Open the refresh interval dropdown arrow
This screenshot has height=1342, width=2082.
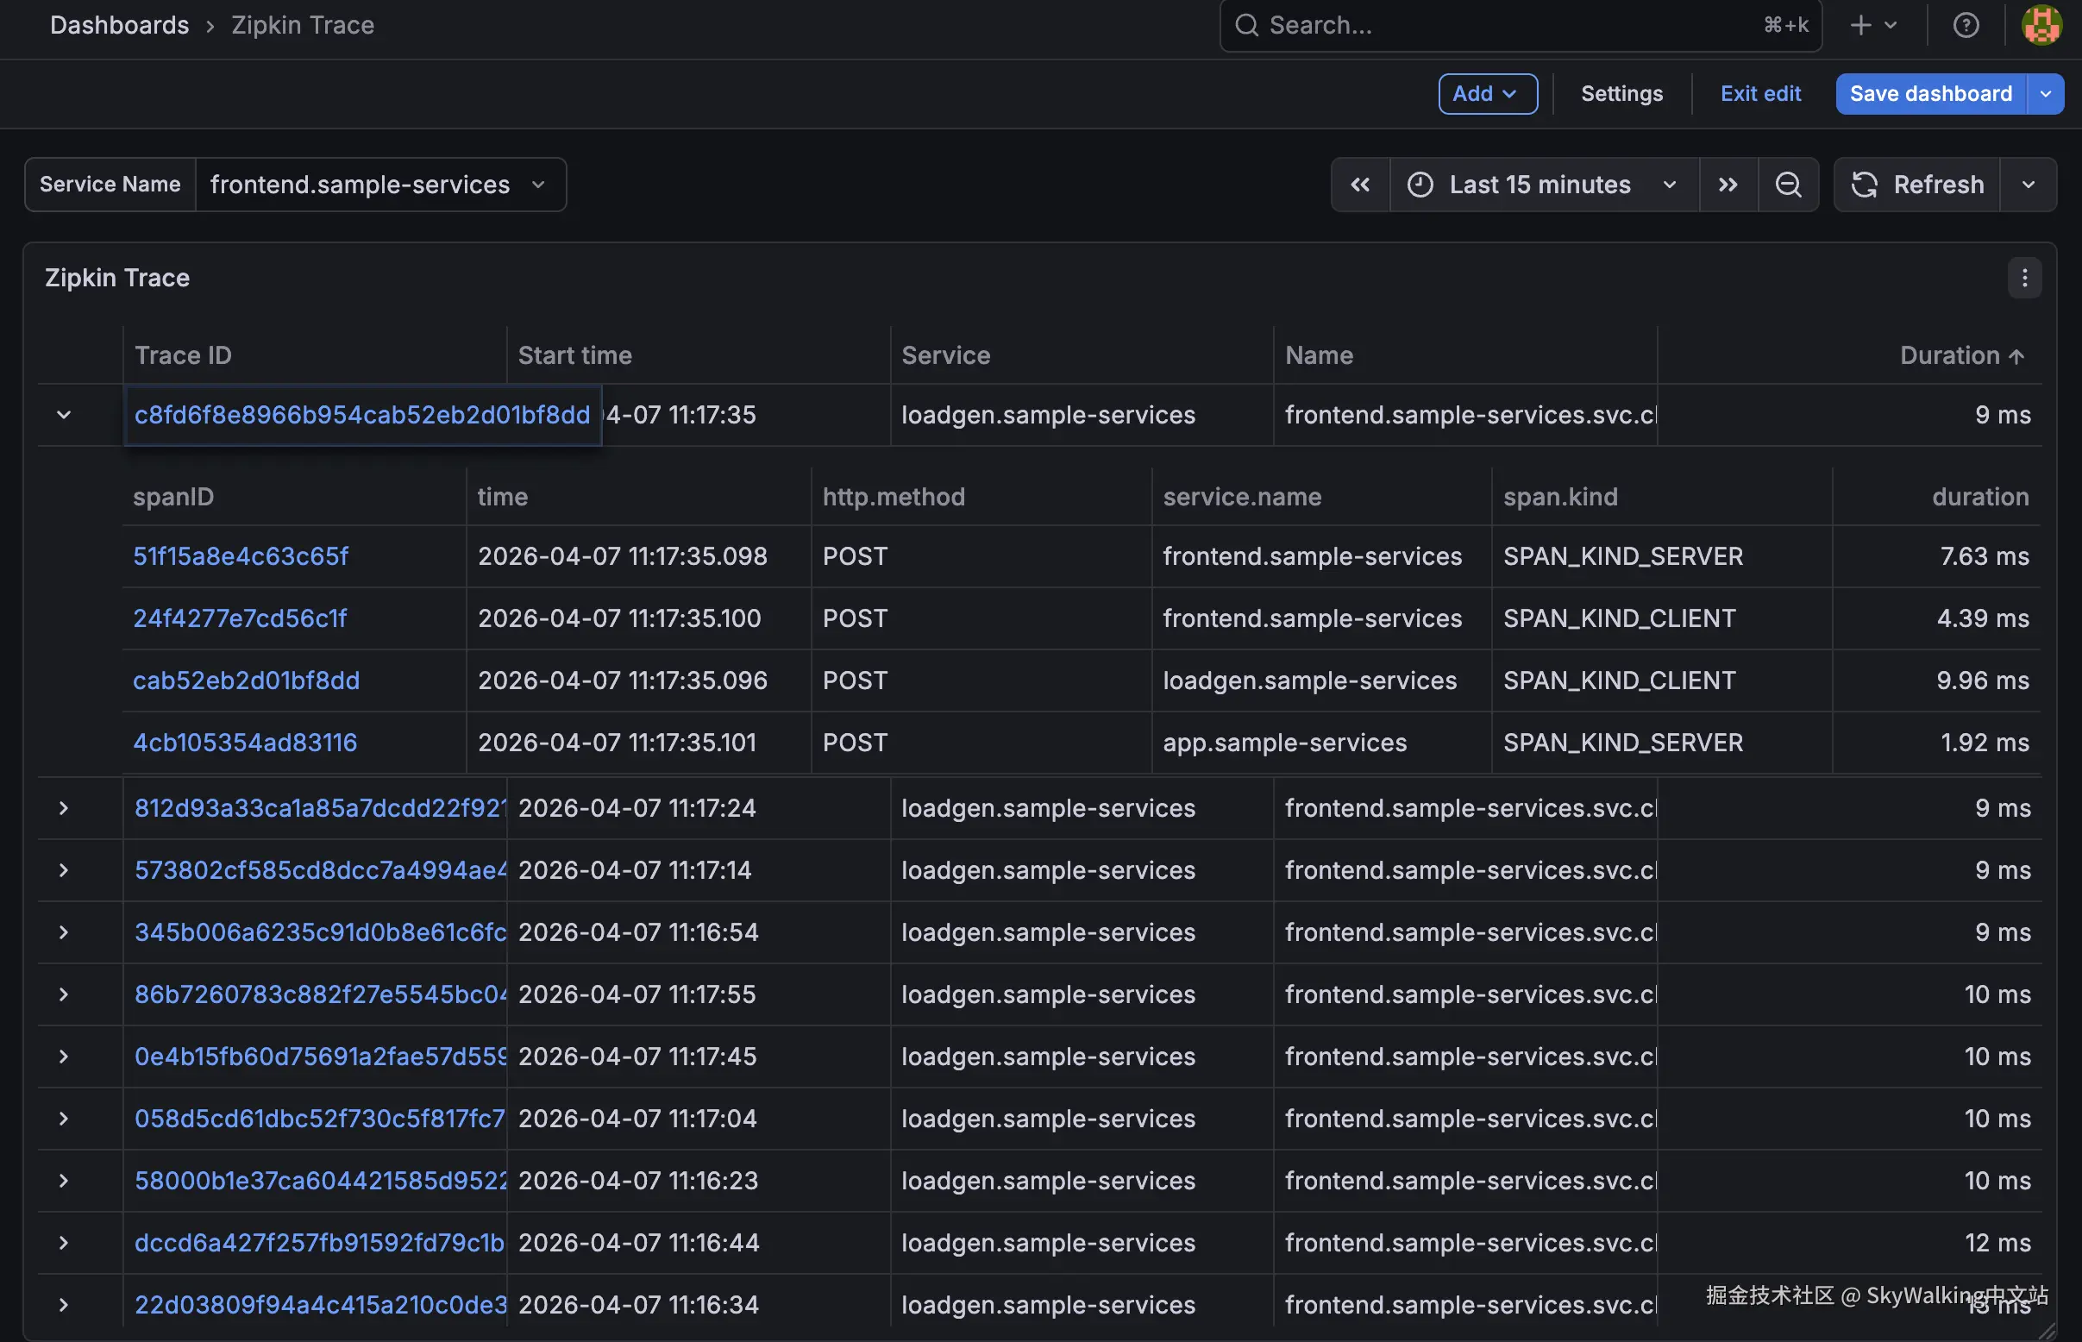(x=2028, y=185)
